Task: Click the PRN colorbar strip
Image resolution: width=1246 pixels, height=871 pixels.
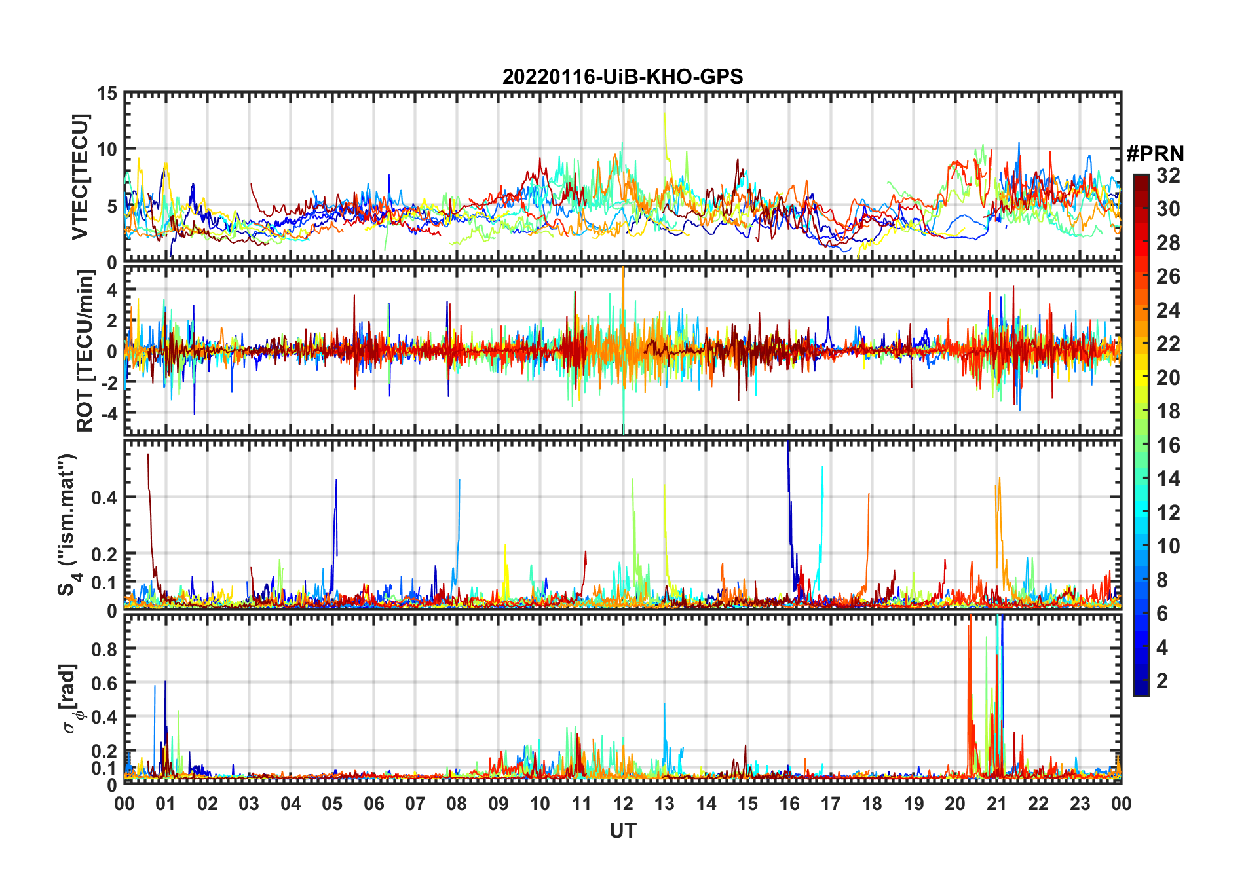Action: [x=1141, y=435]
